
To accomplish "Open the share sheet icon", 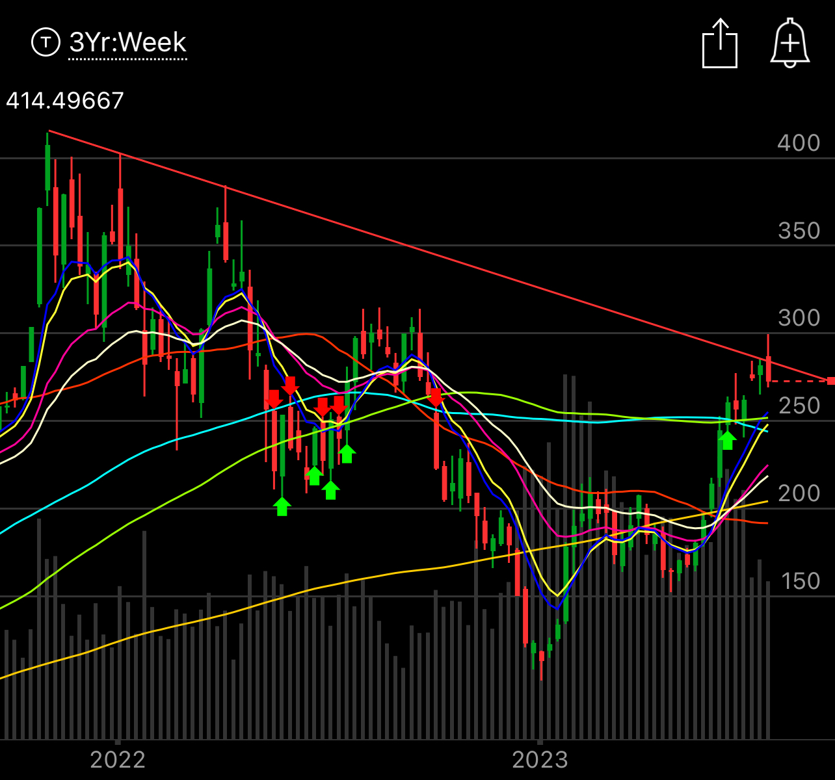I will click(720, 43).
